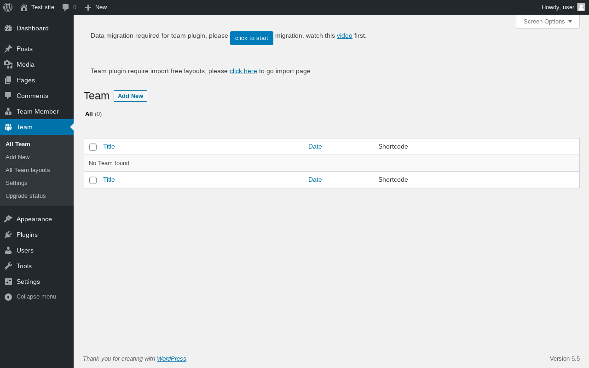This screenshot has width=589, height=368.
Task: Click the Version 5.5 footer text
Action: point(565,359)
